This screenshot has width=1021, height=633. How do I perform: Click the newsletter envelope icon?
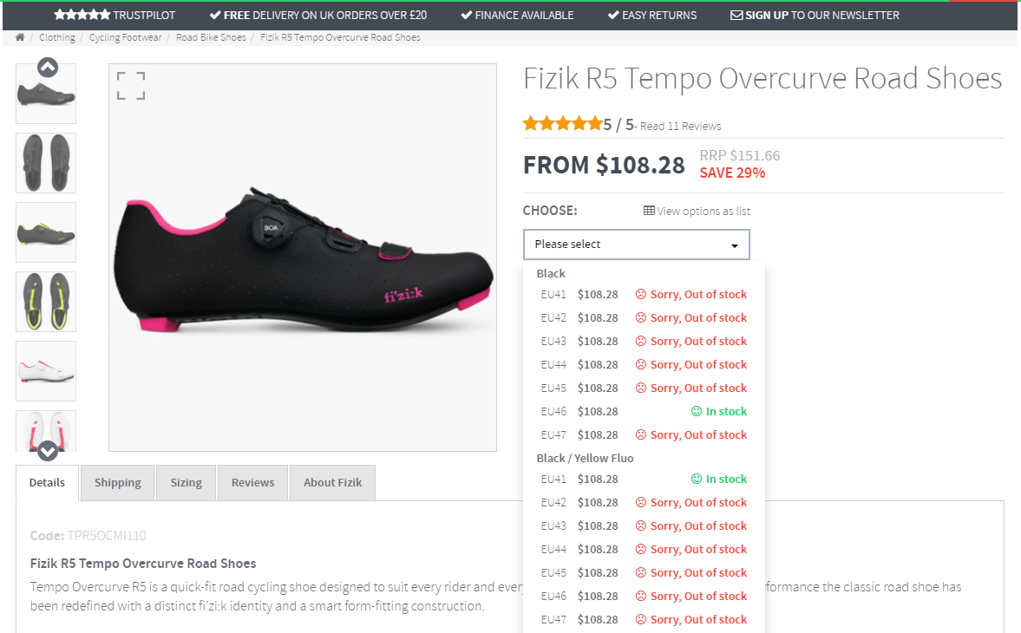[736, 15]
